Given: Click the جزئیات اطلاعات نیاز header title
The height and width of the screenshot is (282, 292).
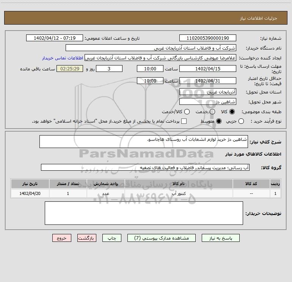Looking at the screenshot, I should (x=259, y=18).
